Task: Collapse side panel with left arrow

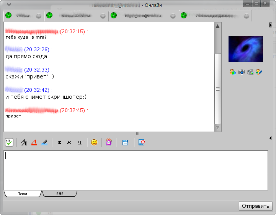Action: (x=270, y=138)
